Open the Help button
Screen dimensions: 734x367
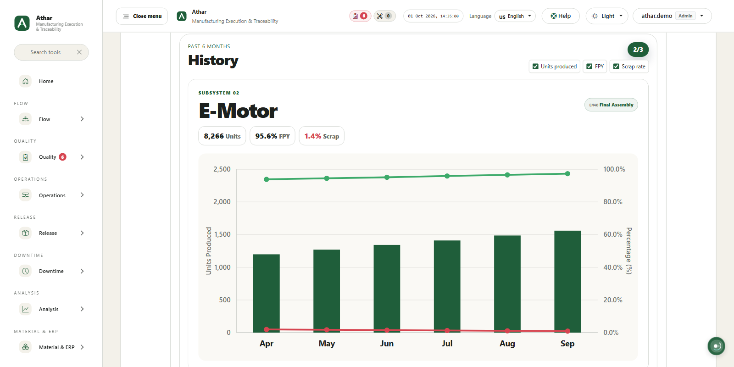coord(561,16)
